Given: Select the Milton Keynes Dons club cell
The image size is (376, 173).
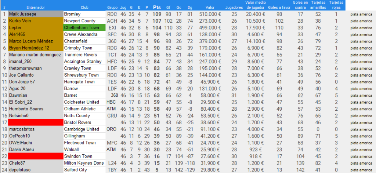Looking at the screenshot, I should point(84,163).
